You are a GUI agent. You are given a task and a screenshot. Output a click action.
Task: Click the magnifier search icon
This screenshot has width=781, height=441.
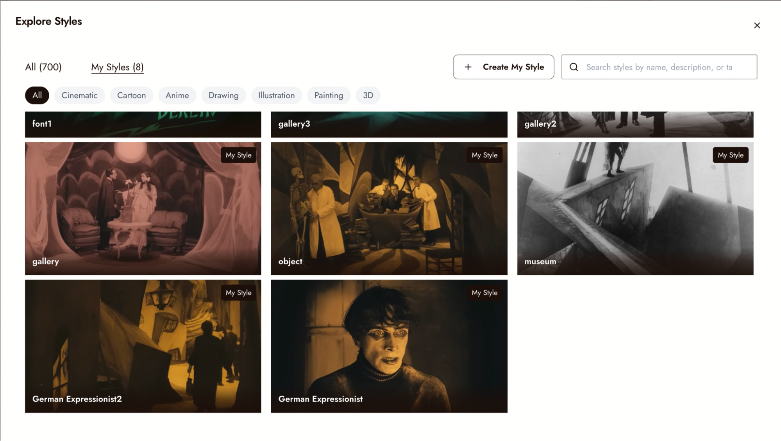(574, 67)
